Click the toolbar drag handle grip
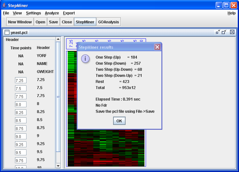The height and width of the screenshot is (172, 239). tap(4, 22)
